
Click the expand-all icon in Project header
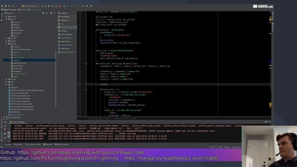click(x=47, y=13)
